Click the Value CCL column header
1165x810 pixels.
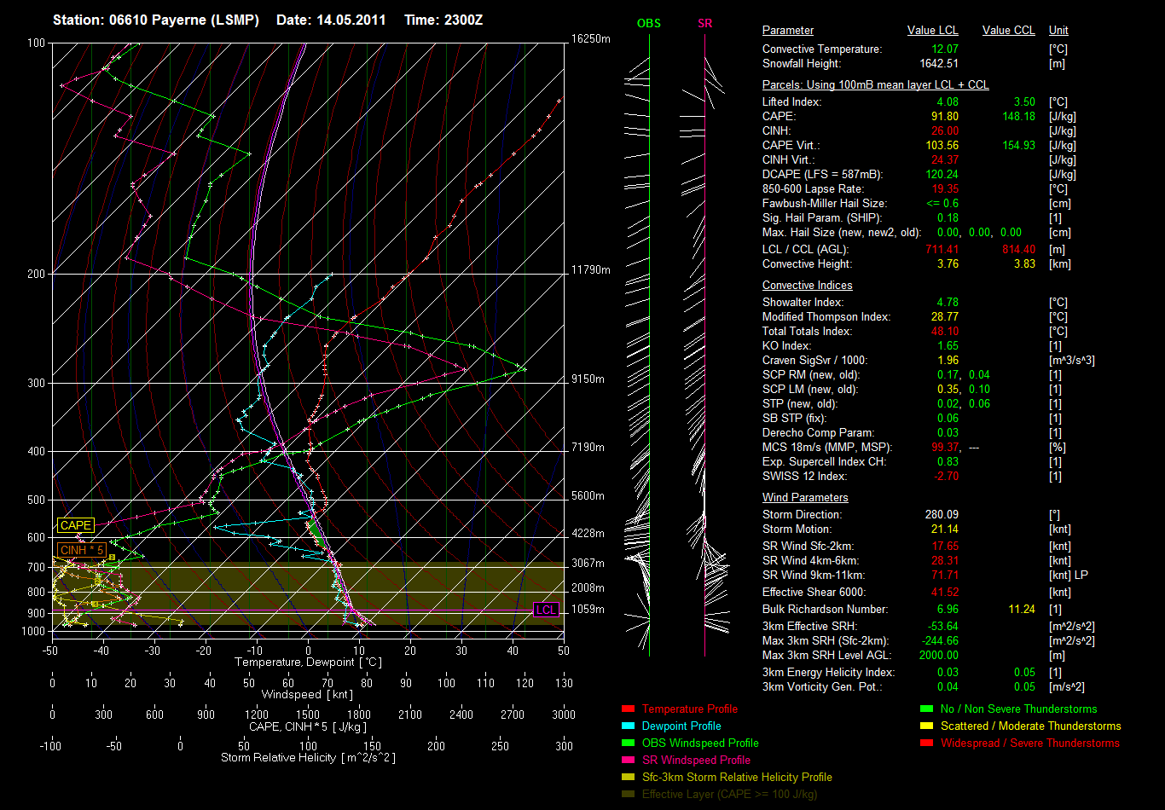pos(1008,31)
